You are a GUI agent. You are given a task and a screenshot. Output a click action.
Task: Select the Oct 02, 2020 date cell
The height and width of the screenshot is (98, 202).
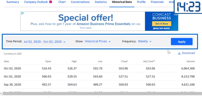tap(12, 69)
